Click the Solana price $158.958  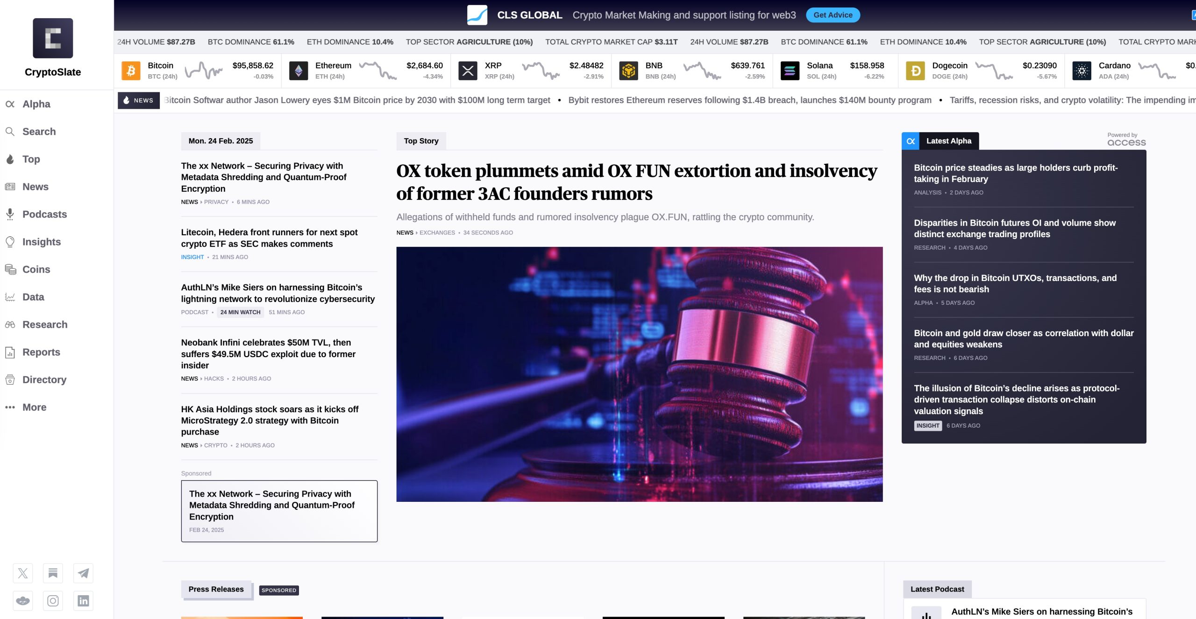pyautogui.click(x=867, y=66)
